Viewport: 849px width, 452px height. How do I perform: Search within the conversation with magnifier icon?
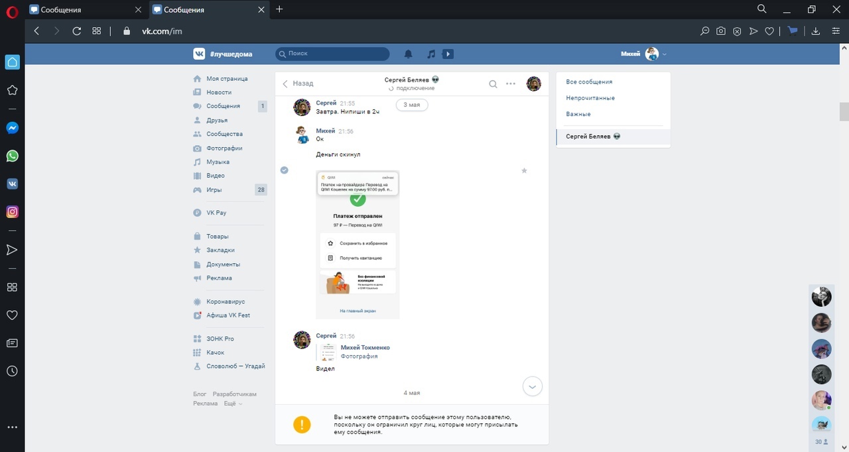[x=493, y=84]
